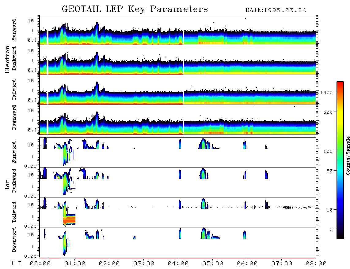The width and height of the screenshot is (350, 269).
Task: Click the 03:00 time tick label
Action: point(144,264)
